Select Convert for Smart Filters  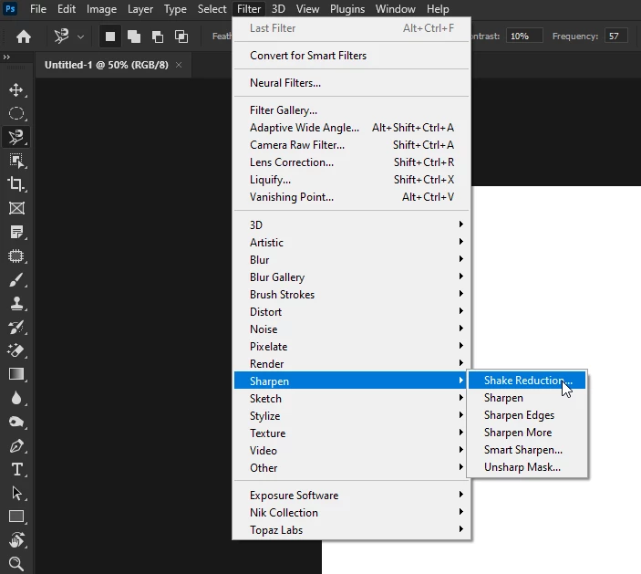click(x=351, y=56)
